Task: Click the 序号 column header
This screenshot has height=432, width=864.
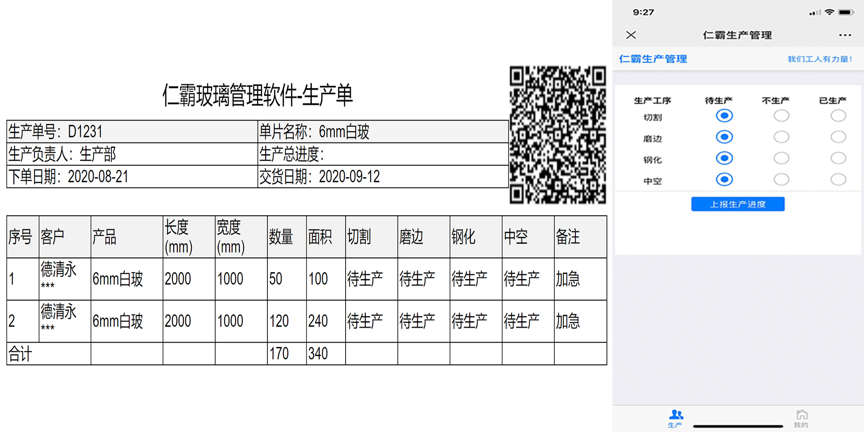Action: tap(23, 237)
